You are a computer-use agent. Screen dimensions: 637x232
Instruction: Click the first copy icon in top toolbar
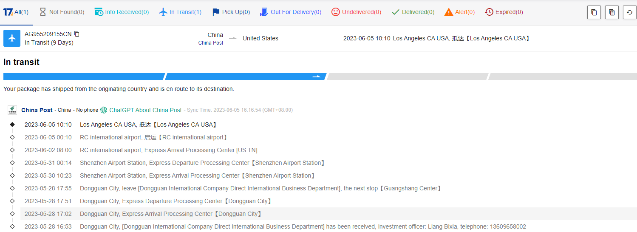tap(594, 12)
